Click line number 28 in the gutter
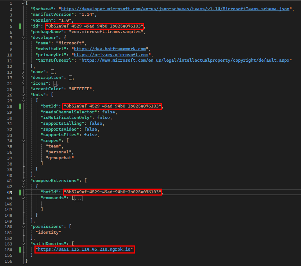This screenshot has height=266, width=301. tap(10, 106)
